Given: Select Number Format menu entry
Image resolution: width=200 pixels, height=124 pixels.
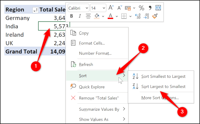Looking at the screenshot, I should 97,53.
